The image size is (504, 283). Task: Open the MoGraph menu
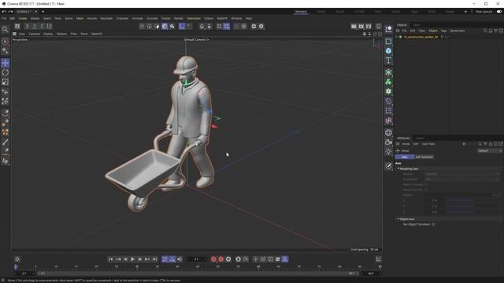[x=106, y=19]
